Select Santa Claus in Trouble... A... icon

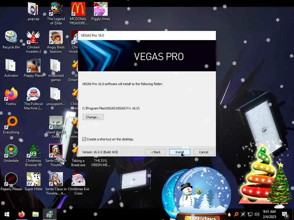pyautogui.click(x=56, y=184)
